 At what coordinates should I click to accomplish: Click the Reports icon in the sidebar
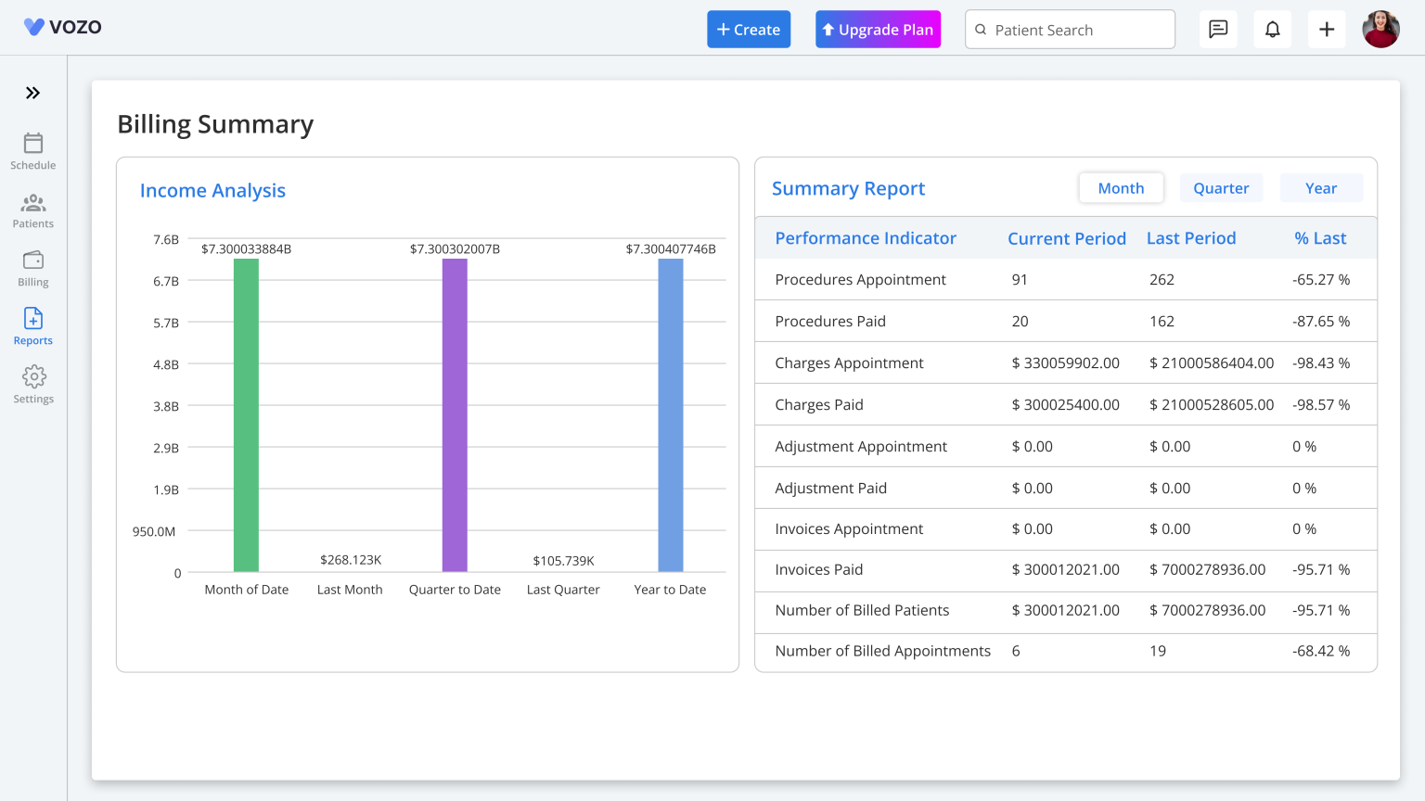coord(32,324)
